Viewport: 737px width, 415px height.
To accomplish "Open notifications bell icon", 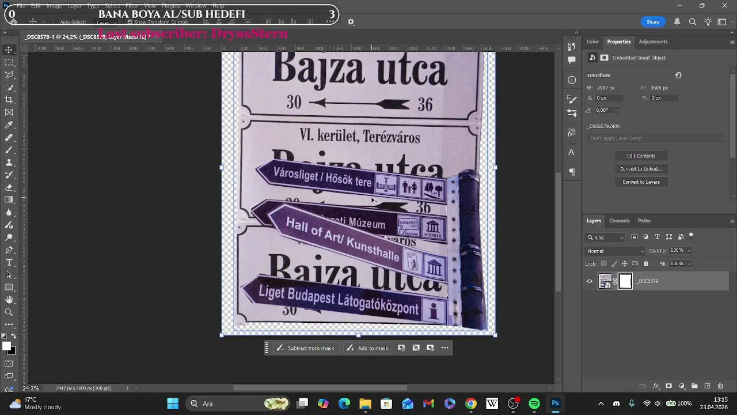I will [x=677, y=22].
